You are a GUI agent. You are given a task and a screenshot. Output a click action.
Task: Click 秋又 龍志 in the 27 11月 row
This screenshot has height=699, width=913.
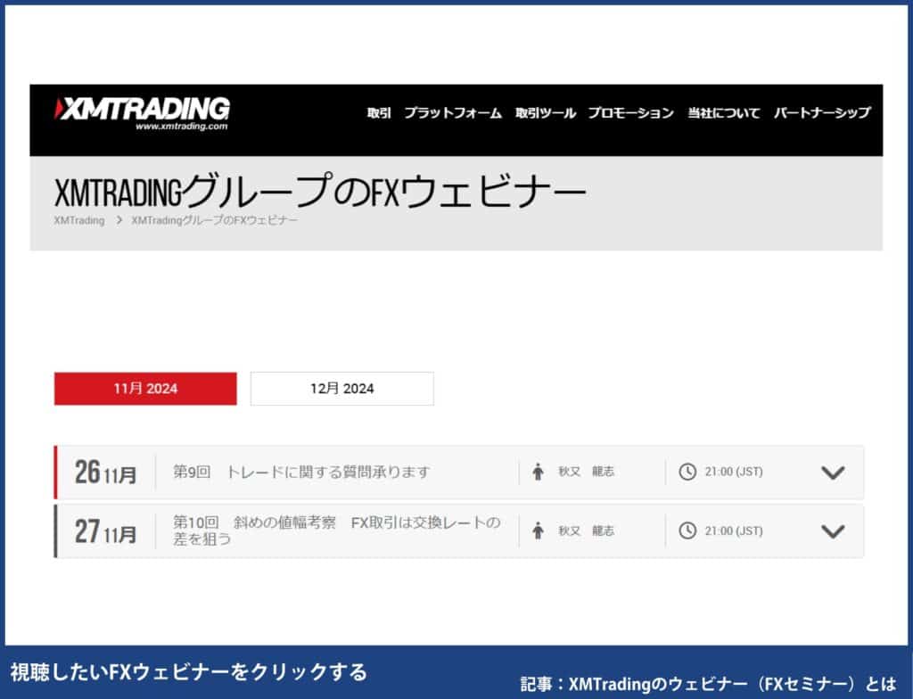click(x=587, y=530)
